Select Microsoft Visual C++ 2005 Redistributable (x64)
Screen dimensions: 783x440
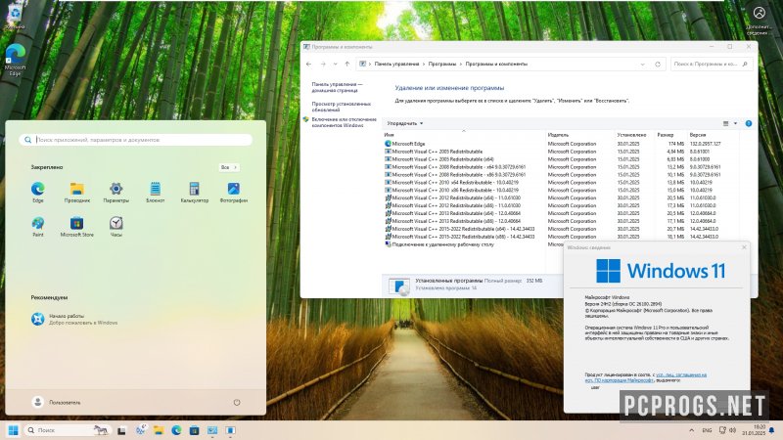point(561,159)
